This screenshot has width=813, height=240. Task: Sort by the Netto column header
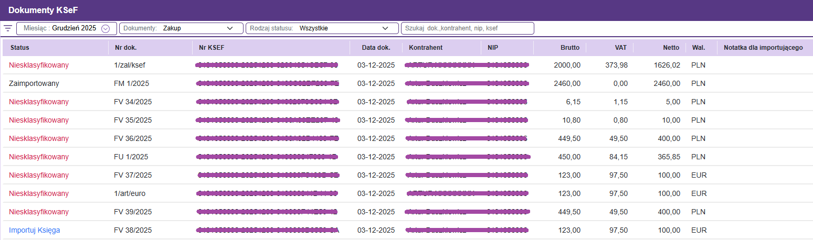671,48
